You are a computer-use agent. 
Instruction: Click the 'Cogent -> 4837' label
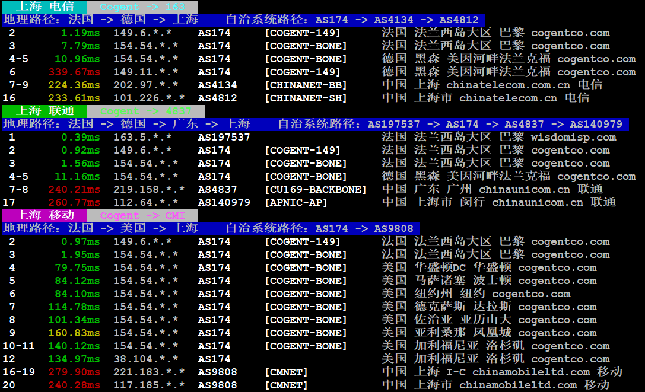coord(145,111)
